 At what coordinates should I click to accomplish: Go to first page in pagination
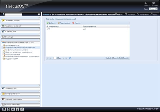click(47, 58)
